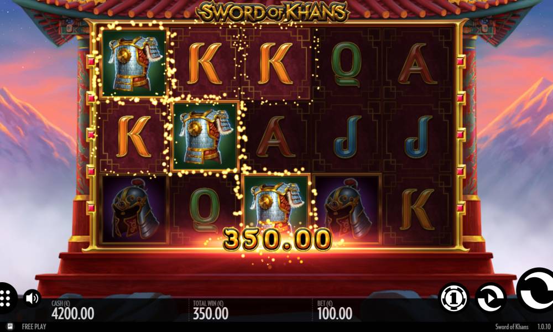The width and height of the screenshot is (553, 332).
Task: Click the Sword of Khans title logo
Action: 272,12
